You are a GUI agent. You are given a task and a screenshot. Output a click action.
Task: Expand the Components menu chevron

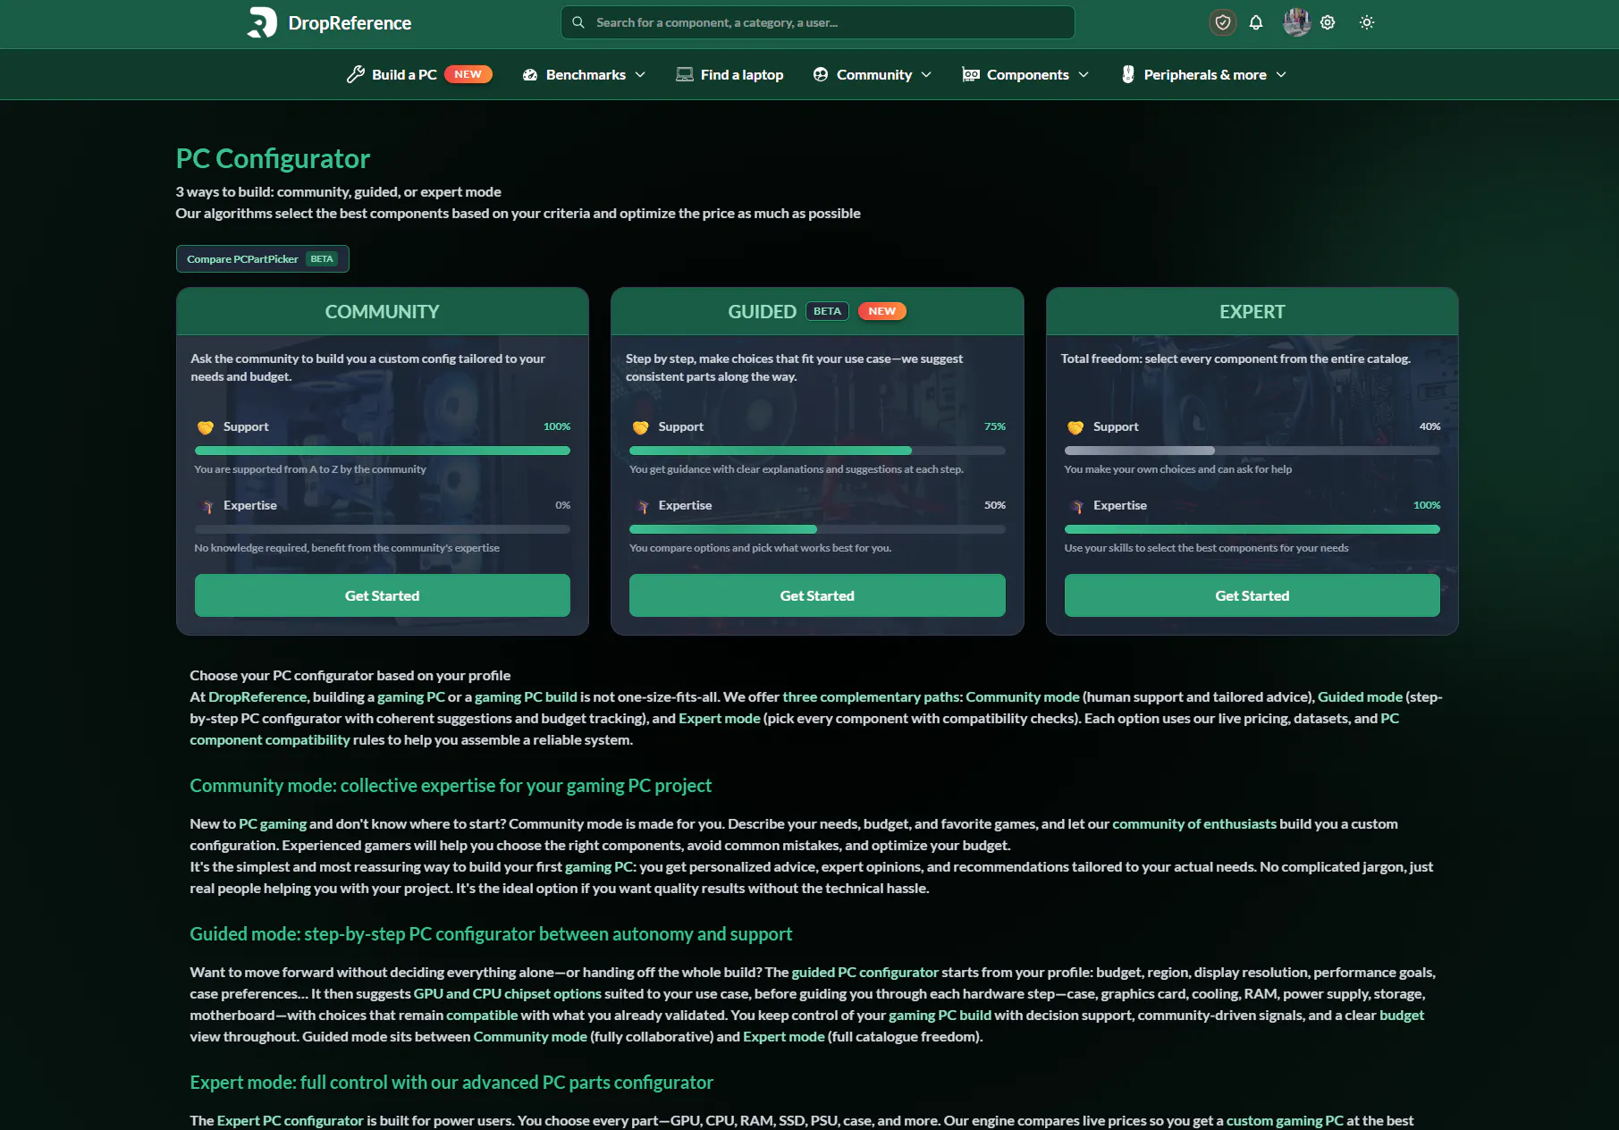coord(1084,75)
